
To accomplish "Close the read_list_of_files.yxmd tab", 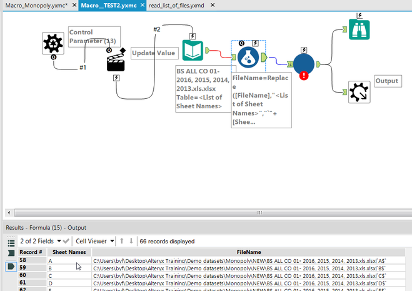I will tap(213, 5).
